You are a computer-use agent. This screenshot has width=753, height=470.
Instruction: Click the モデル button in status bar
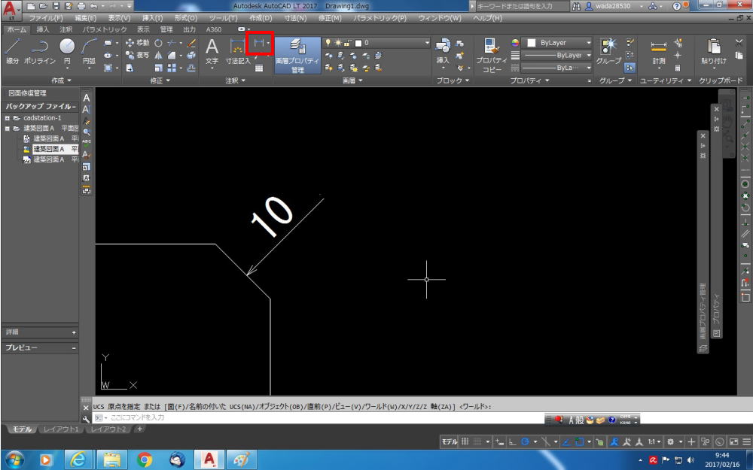pos(449,441)
